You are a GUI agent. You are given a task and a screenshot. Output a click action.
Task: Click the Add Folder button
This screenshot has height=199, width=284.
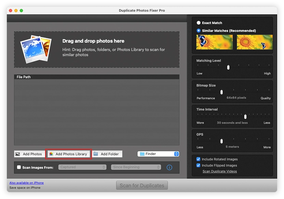pyautogui.click(x=107, y=154)
